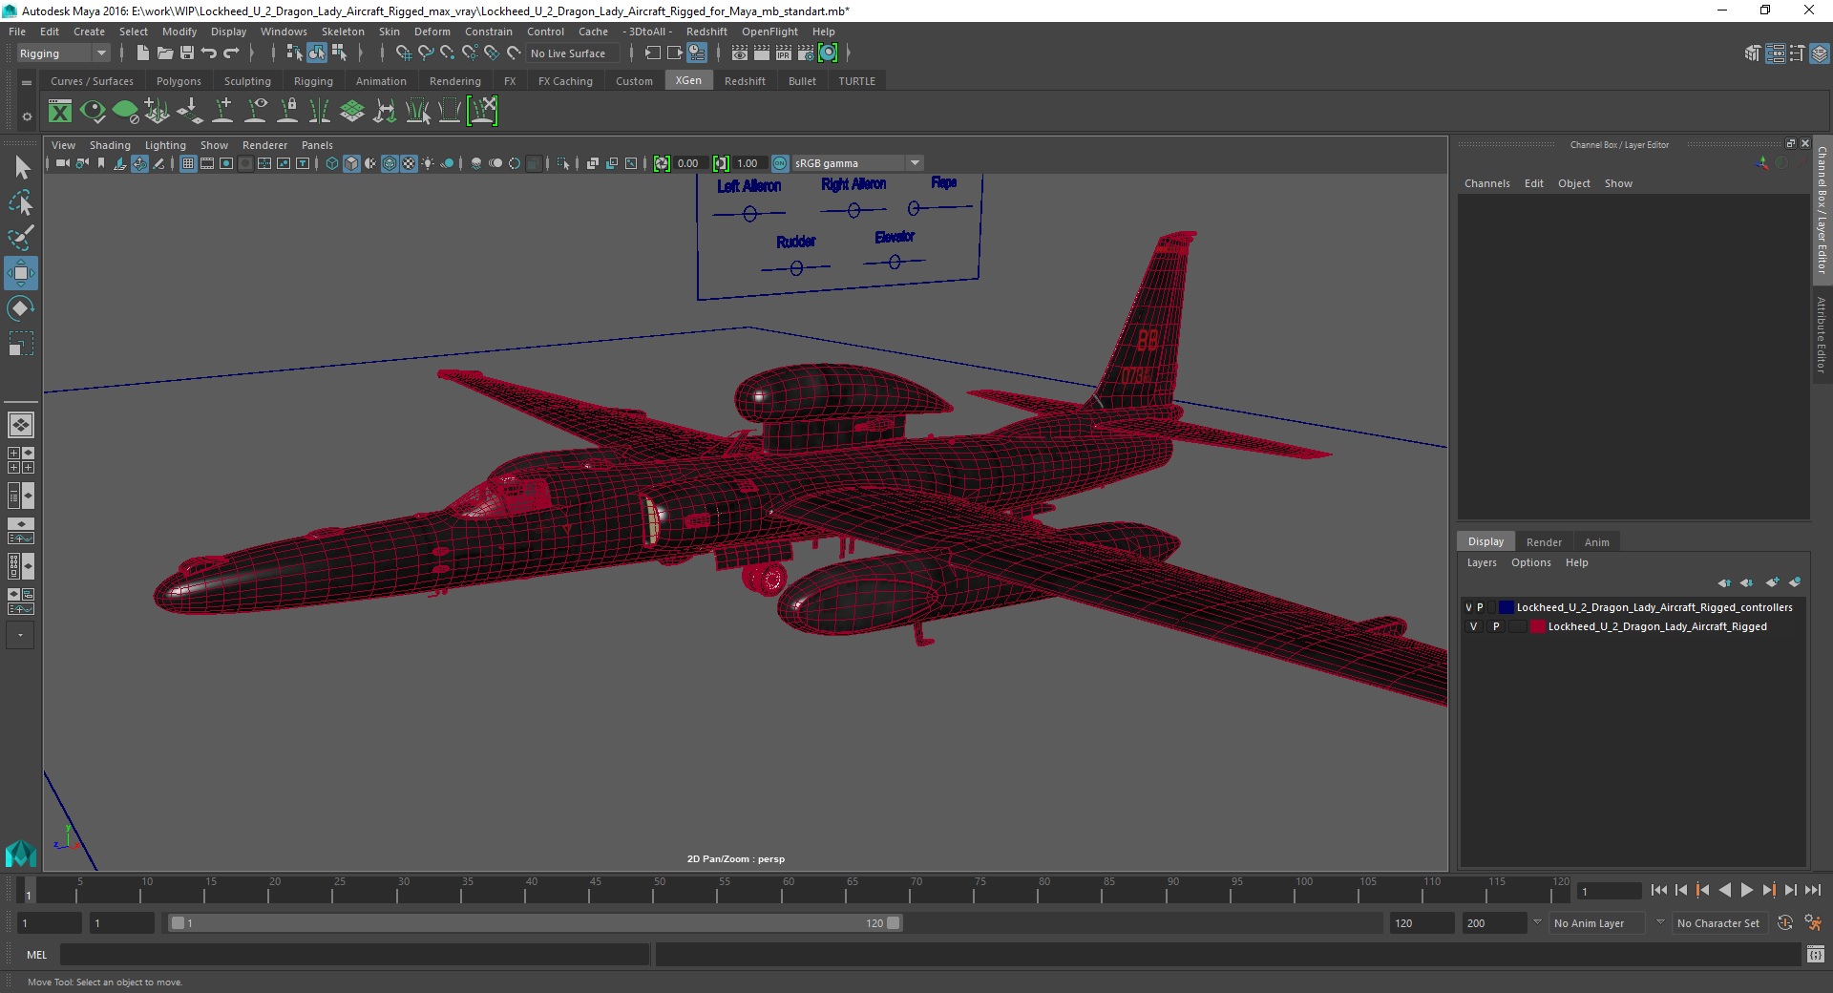Click the Save Scene disk icon

tap(187, 53)
